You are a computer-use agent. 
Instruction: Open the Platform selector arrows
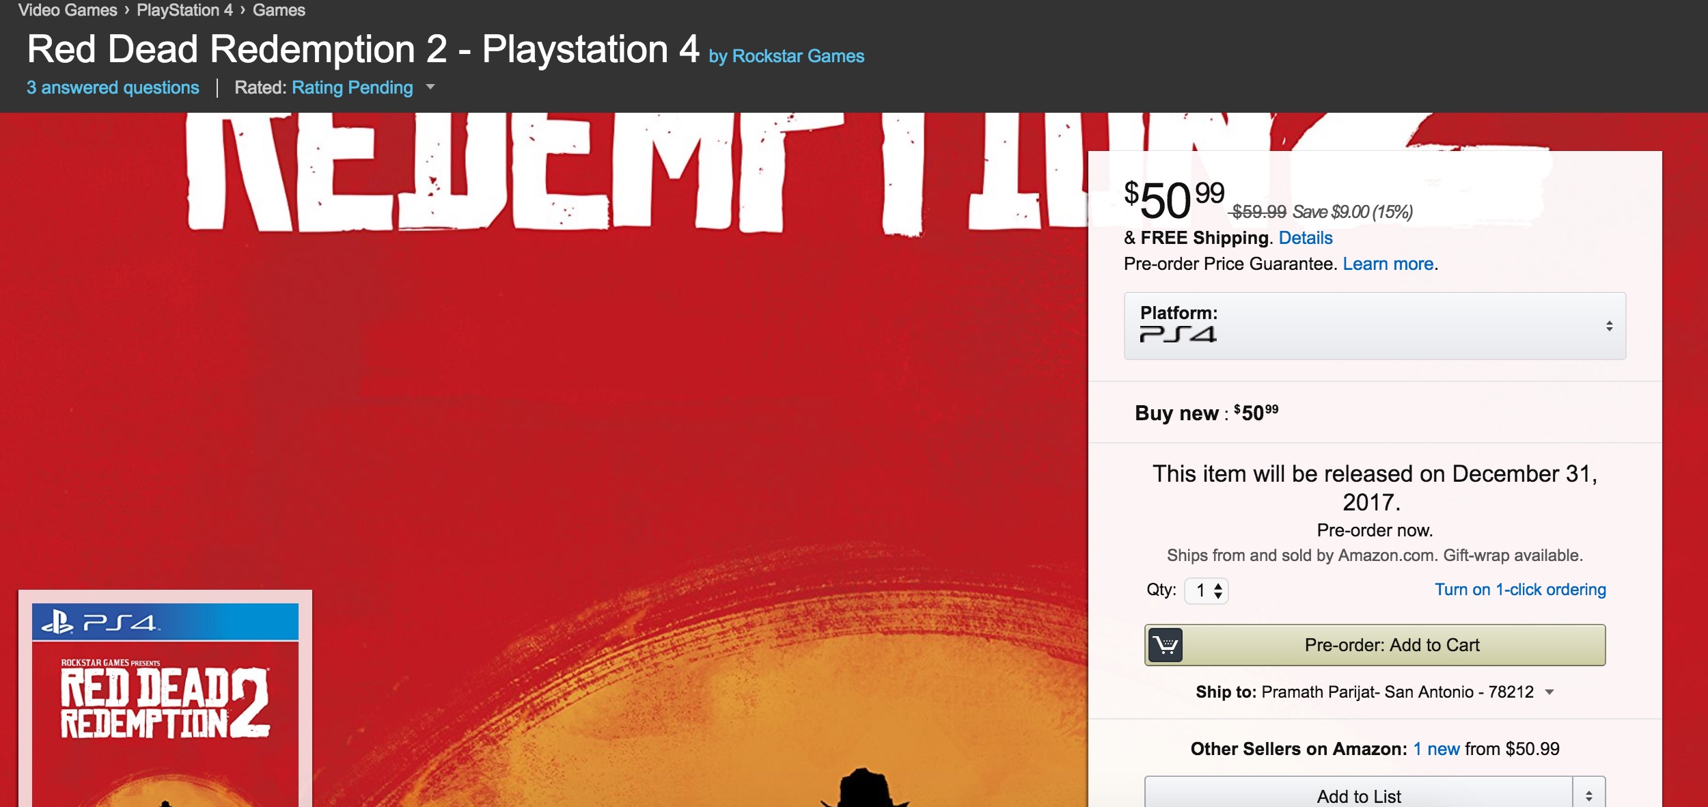[x=1609, y=326]
